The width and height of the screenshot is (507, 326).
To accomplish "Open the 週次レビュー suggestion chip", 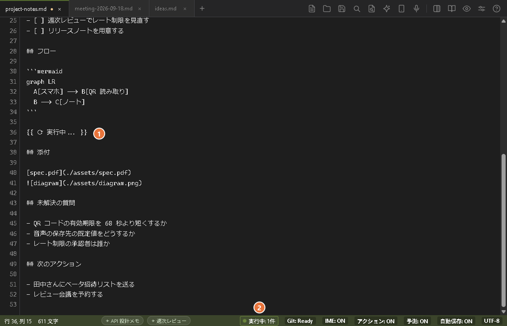I will tap(169, 321).
